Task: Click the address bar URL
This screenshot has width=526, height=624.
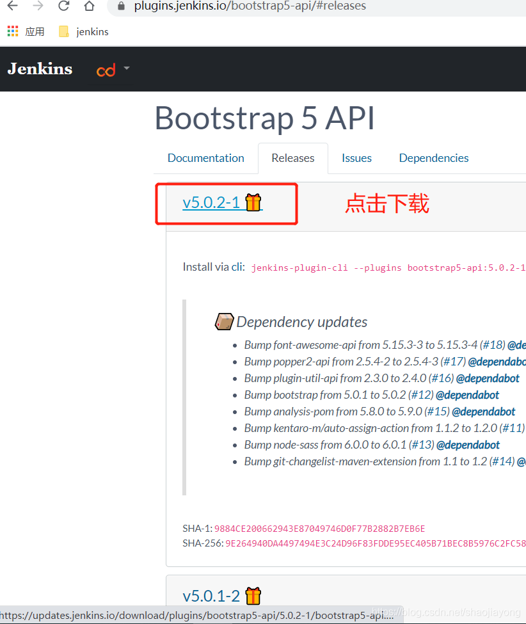Action: [x=250, y=6]
